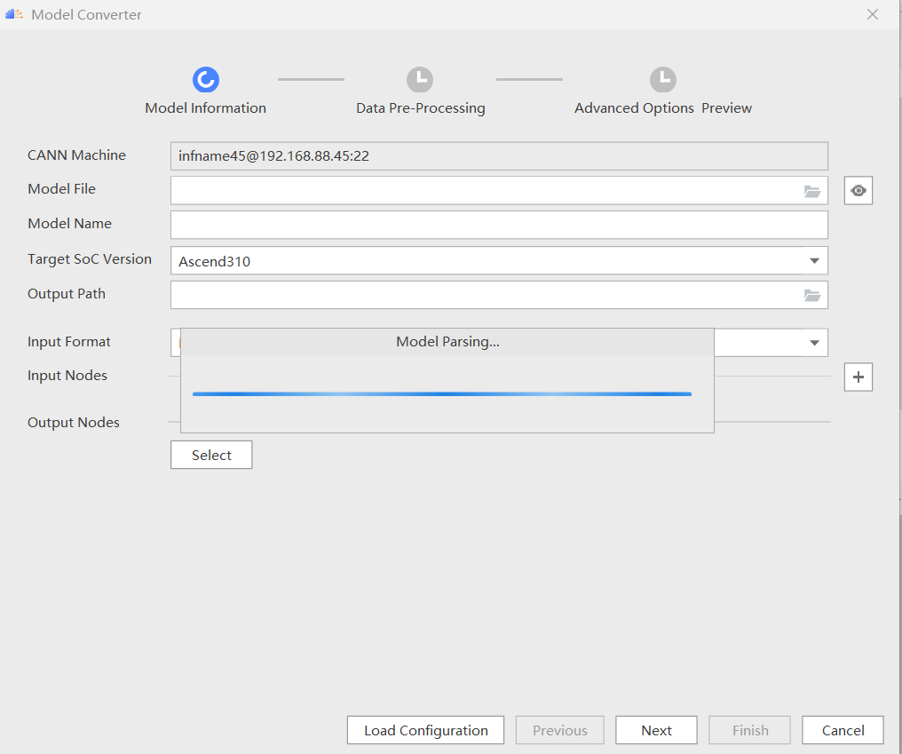Select the Model Information step label

pos(205,108)
